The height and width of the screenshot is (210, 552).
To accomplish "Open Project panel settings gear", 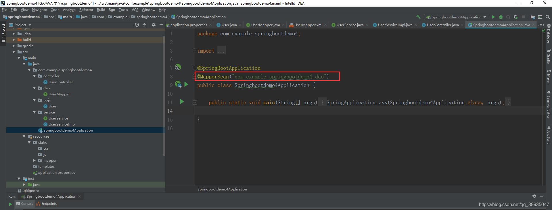I will pyautogui.click(x=154, y=25).
